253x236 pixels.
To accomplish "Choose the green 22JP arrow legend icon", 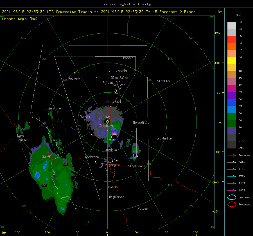I will (x=232, y=183).
